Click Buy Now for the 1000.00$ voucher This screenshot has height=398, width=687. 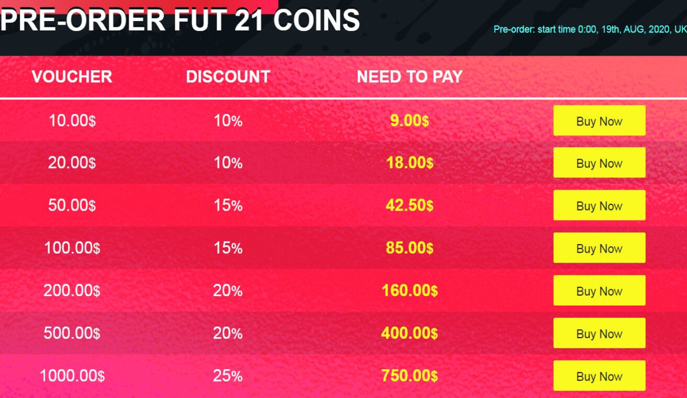pos(599,376)
